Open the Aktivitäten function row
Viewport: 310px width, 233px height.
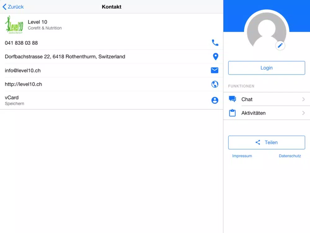tap(267, 113)
